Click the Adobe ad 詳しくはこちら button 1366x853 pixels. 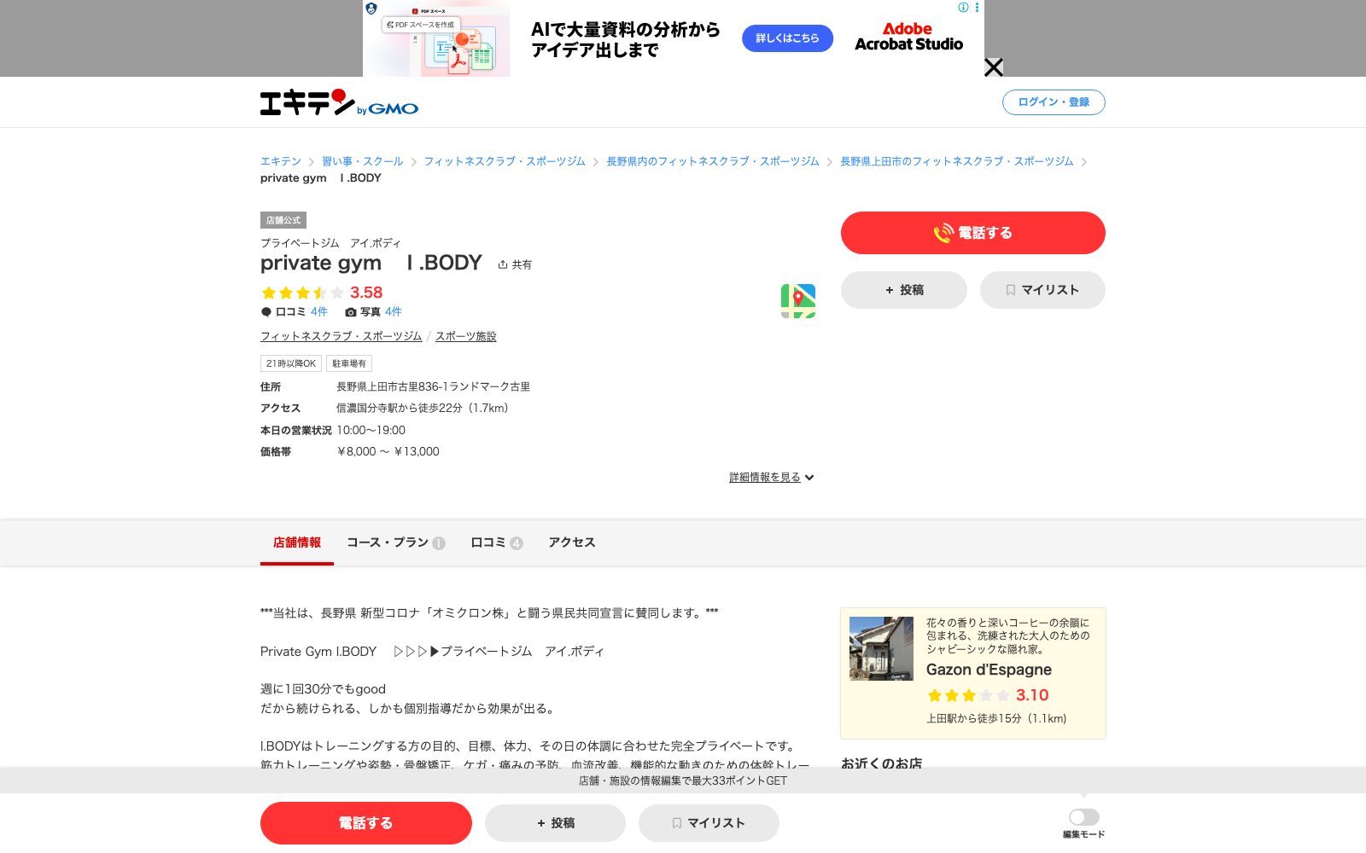tap(787, 38)
